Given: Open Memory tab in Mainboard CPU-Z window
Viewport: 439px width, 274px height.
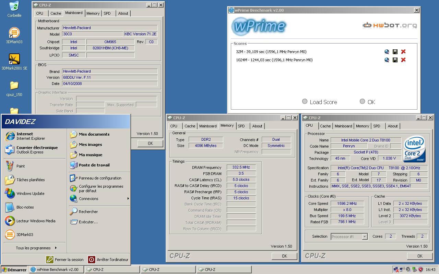Looking at the screenshot, I should (93, 13).
